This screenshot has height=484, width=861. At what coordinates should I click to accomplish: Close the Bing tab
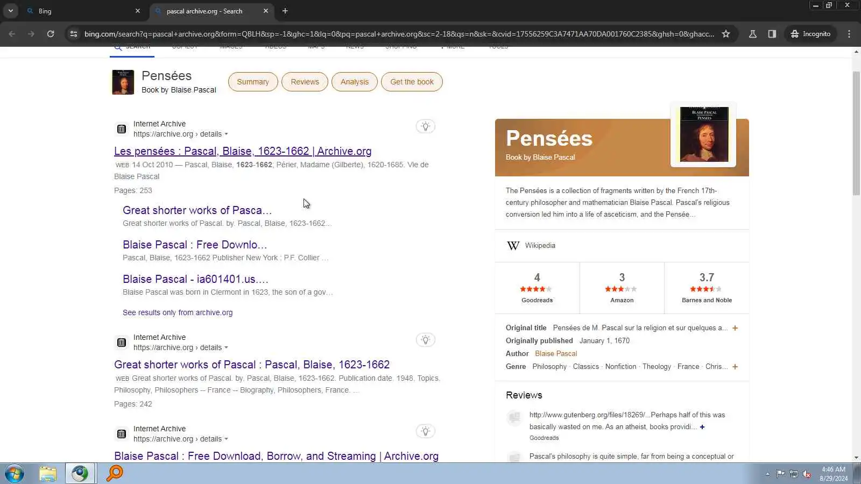tap(138, 11)
